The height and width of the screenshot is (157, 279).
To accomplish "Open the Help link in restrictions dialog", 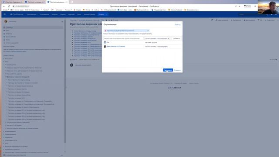I will (177, 25).
